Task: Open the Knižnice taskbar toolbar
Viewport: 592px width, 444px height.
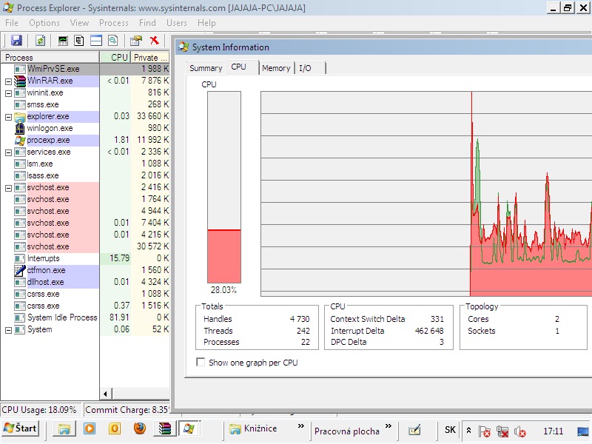Action: [253, 429]
